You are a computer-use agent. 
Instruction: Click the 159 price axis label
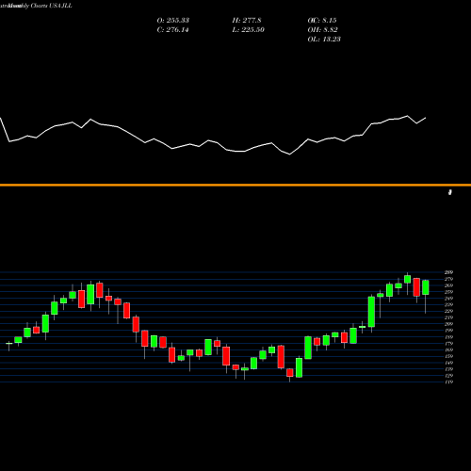click(448, 356)
